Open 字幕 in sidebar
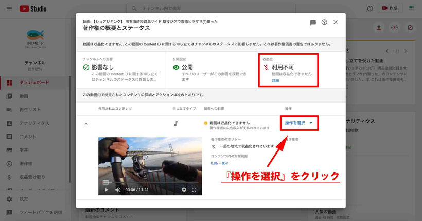422x221 pixels. [x=34, y=150]
